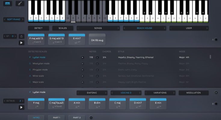Play the detected chords in section A

(x=21, y=43)
